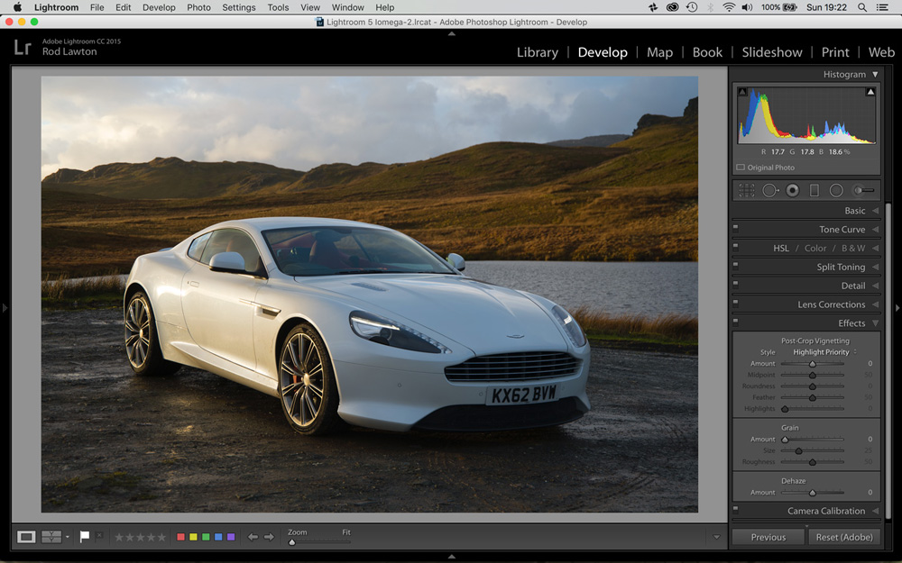Click the Previous button

pyautogui.click(x=768, y=537)
